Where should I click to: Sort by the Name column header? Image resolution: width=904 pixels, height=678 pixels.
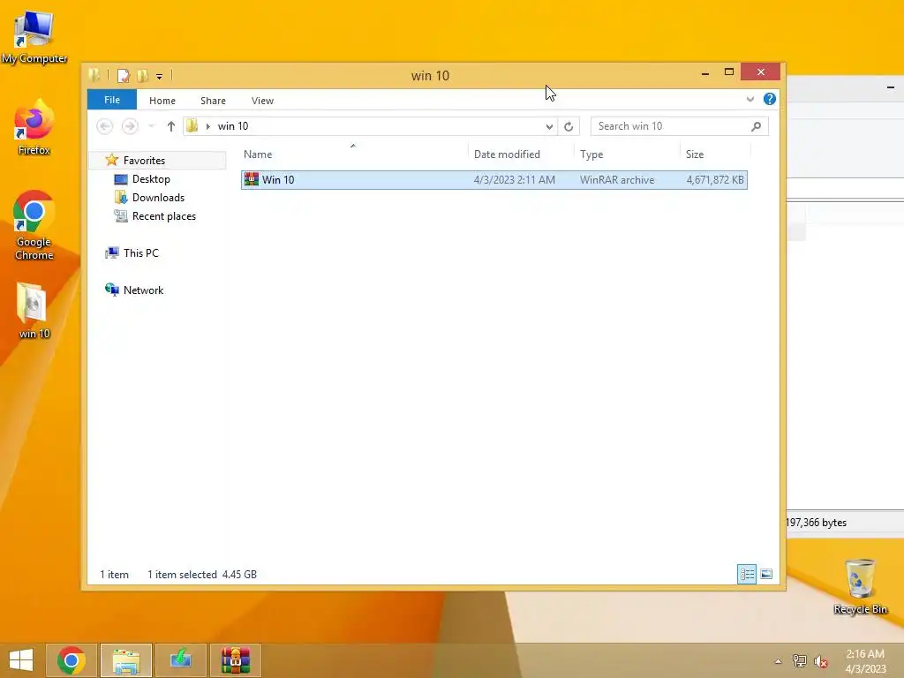[258, 154]
